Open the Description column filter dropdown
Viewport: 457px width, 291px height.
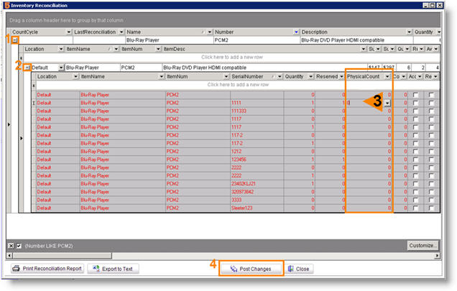point(409,32)
